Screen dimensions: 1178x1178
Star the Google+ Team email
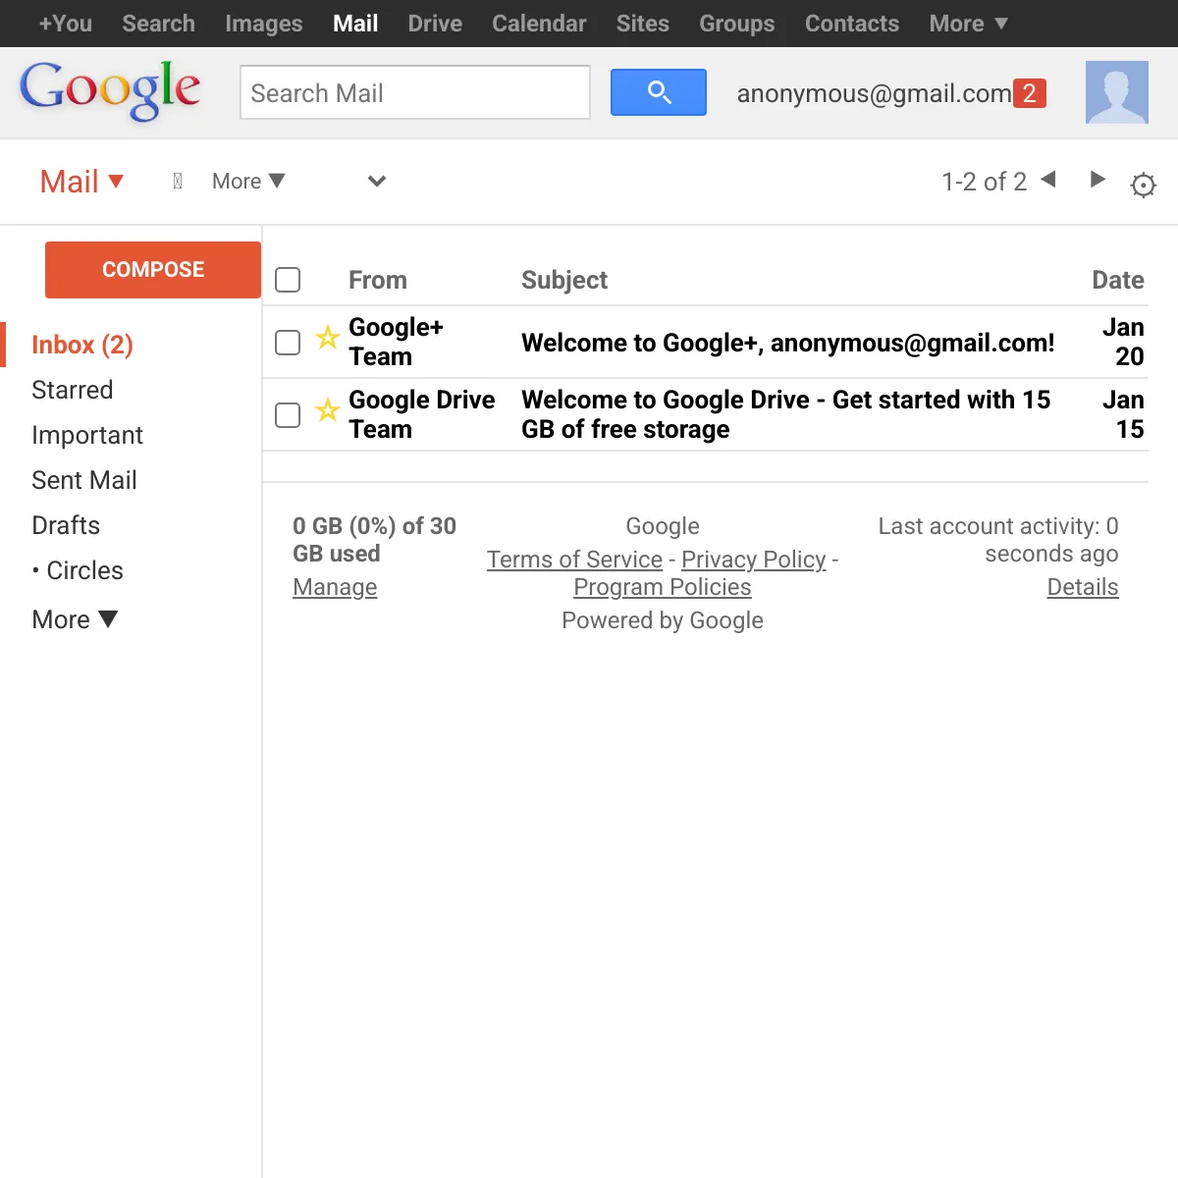(328, 339)
